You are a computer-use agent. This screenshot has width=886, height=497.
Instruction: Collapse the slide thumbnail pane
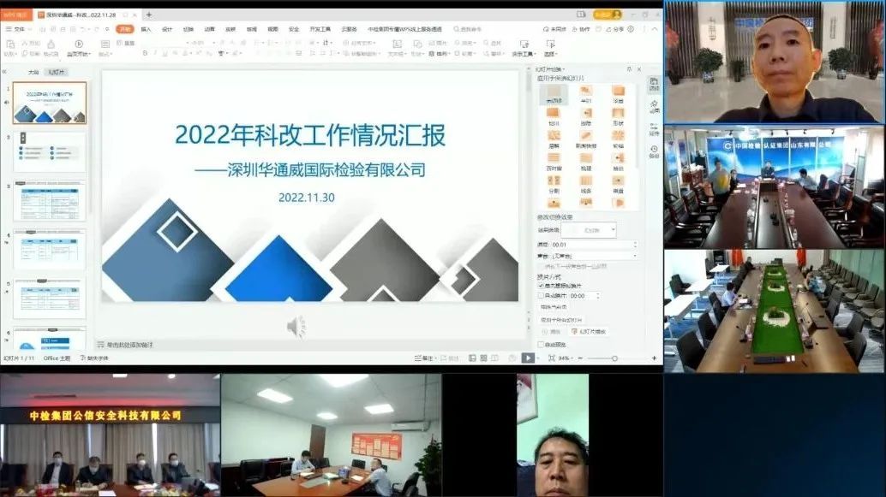click(4, 72)
